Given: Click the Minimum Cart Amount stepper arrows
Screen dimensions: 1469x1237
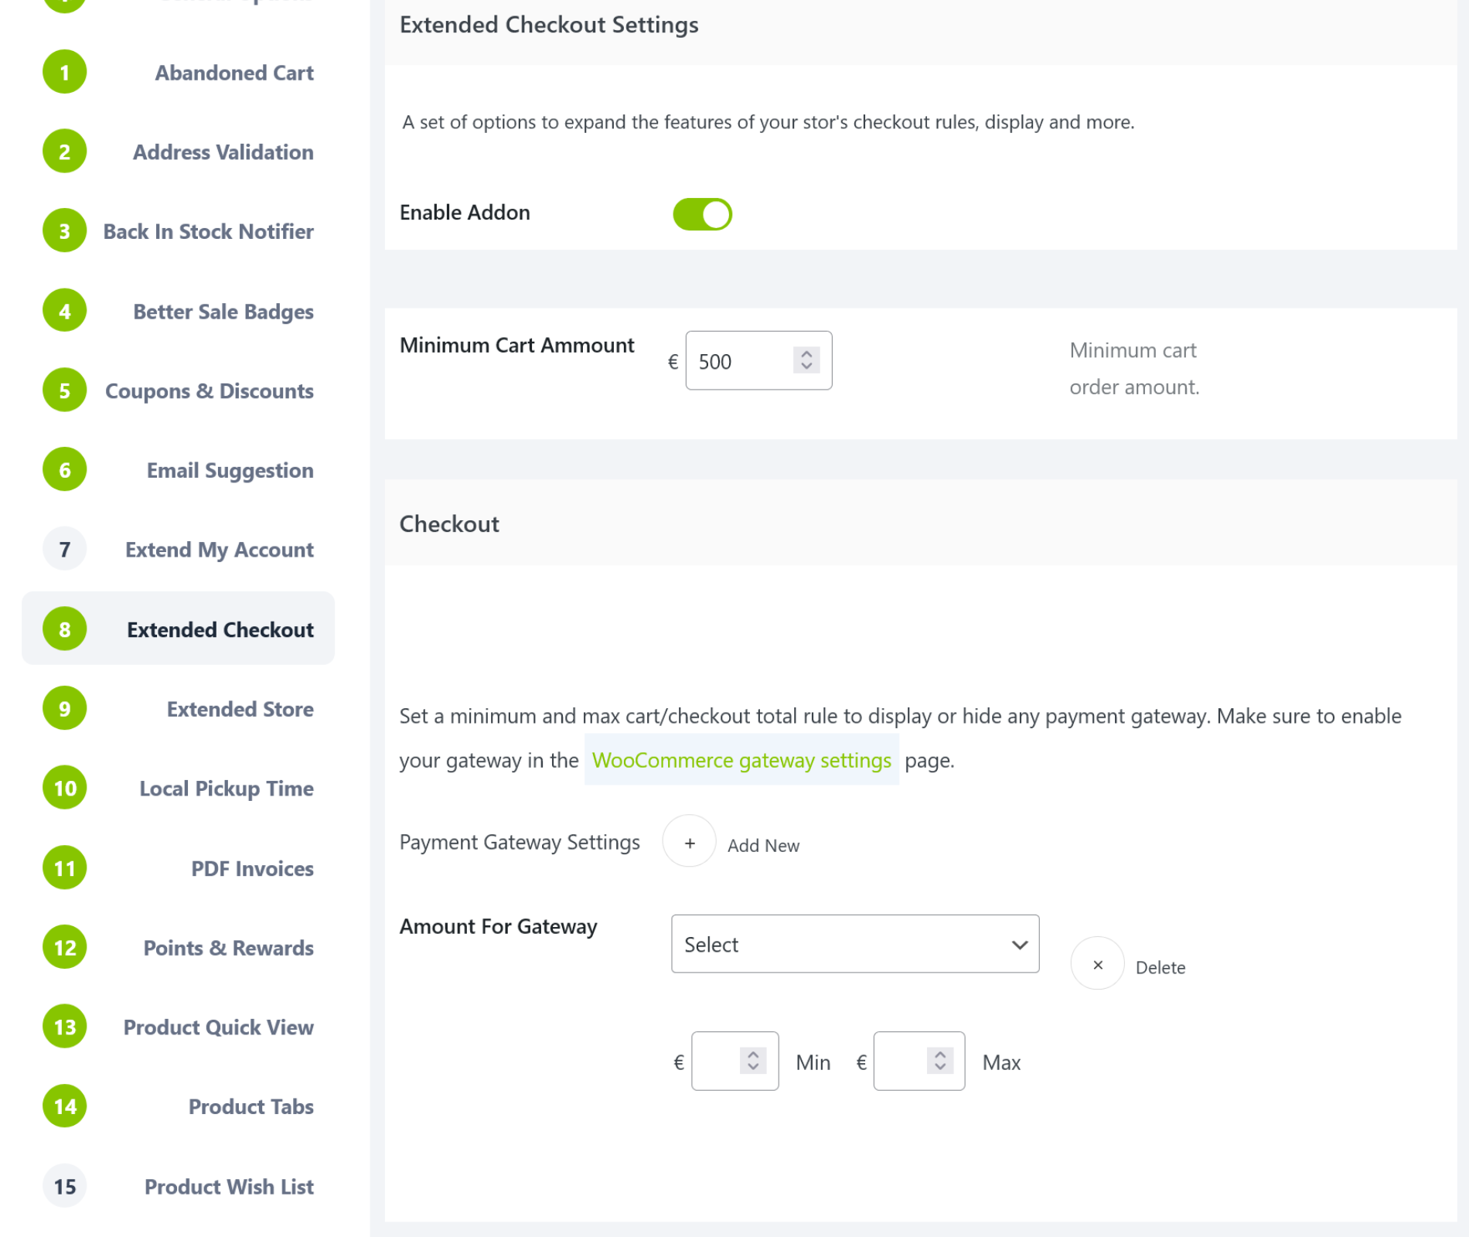Looking at the screenshot, I should pyautogui.click(x=806, y=360).
